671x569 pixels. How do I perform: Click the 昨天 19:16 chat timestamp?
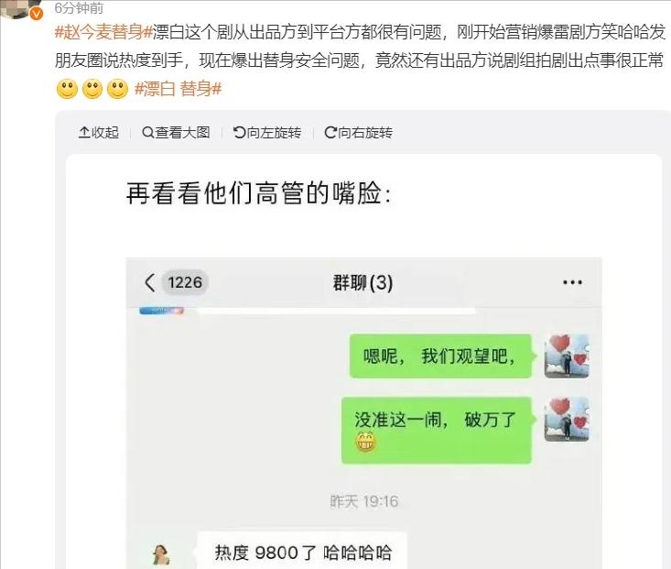(x=364, y=501)
